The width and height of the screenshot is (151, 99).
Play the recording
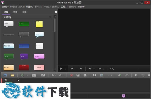pyautogui.click(x=61, y=69)
